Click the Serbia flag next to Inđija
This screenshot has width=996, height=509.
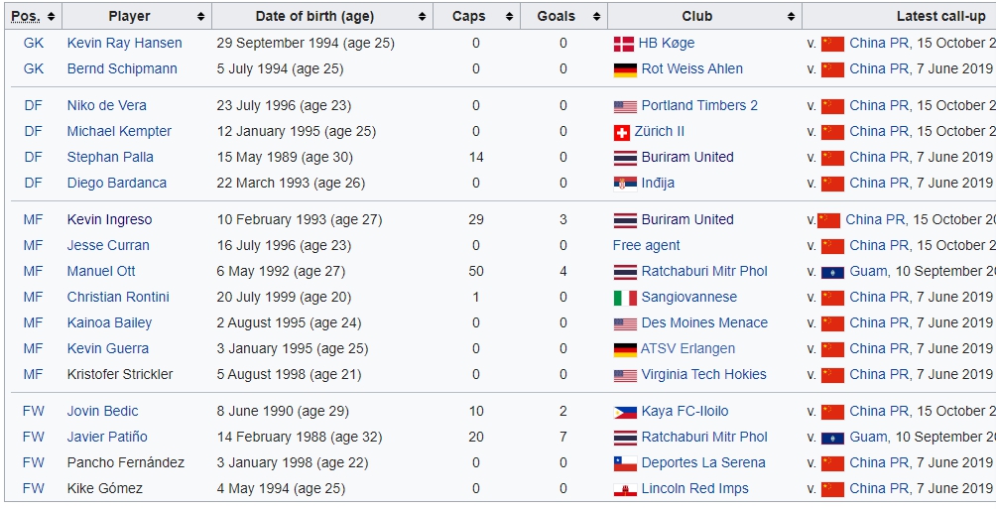(624, 184)
